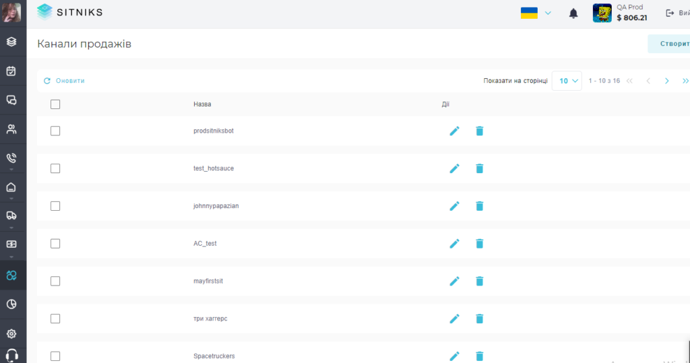
Task: Delete the AC_test channel
Action: click(x=480, y=243)
